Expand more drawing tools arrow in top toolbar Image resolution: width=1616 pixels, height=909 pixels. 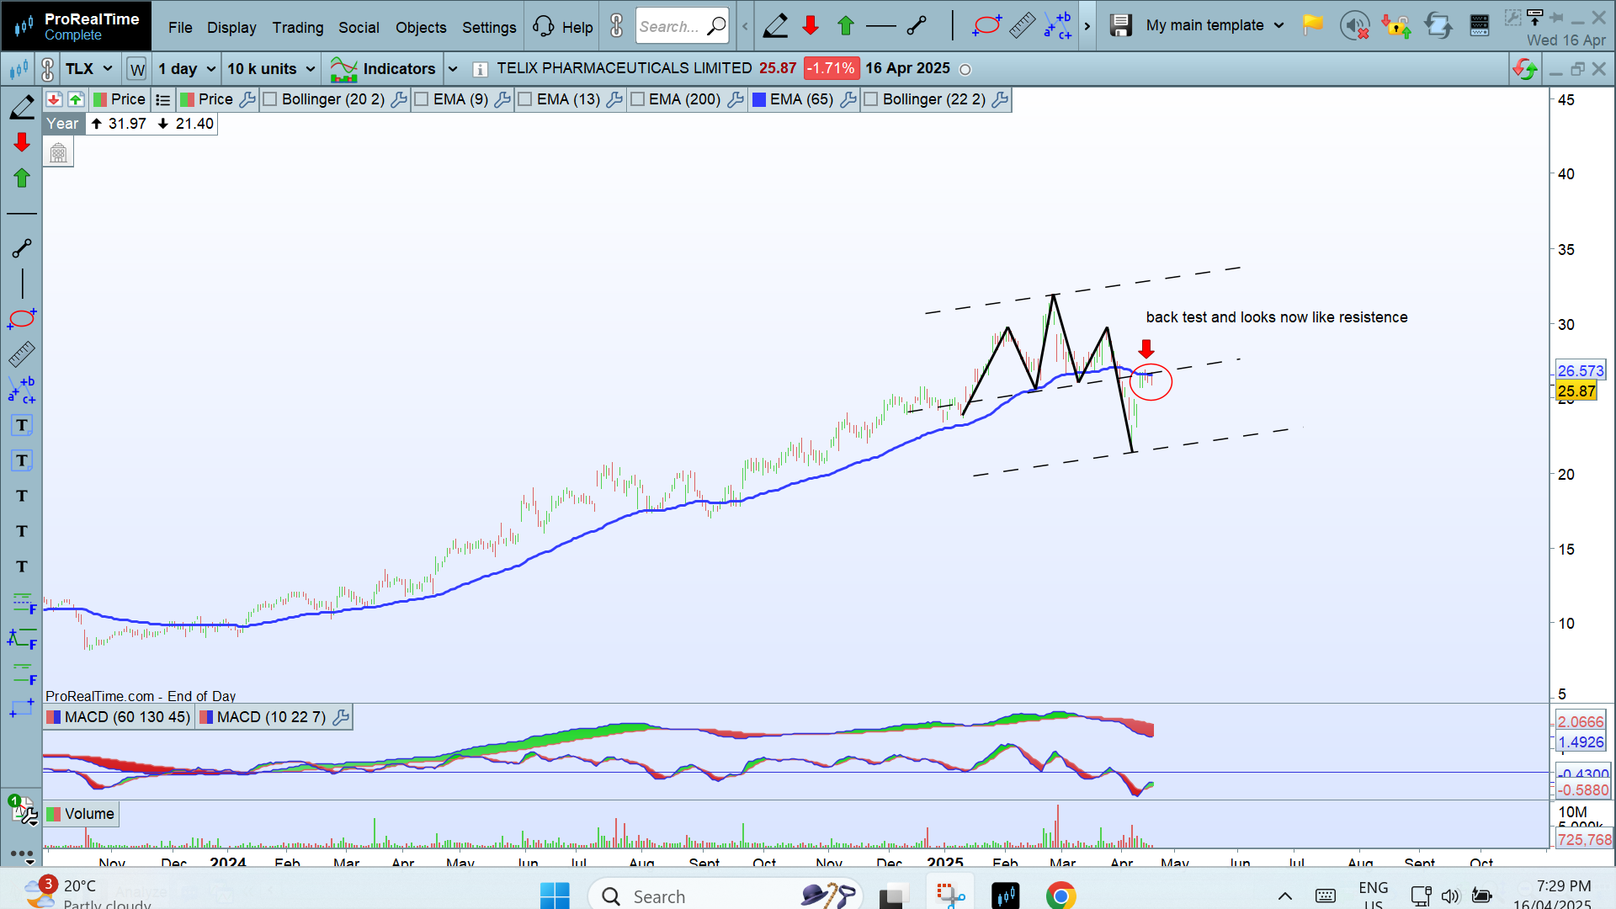point(1087,26)
